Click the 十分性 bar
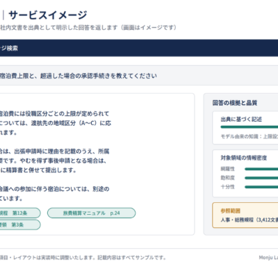Screen dimensions: 278x278 [x=261, y=187]
